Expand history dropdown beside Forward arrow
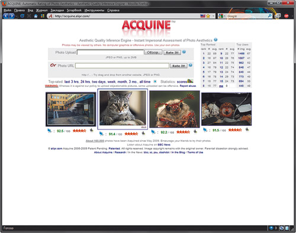This screenshot has width=296, height=233. [x=17, y=17]
